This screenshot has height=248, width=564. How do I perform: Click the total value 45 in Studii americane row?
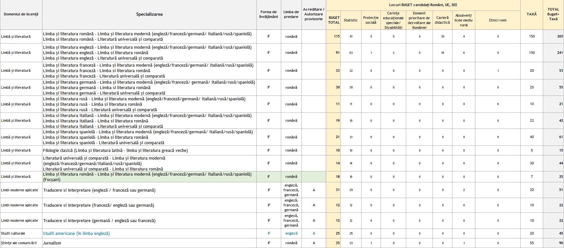tap(553, 234)
